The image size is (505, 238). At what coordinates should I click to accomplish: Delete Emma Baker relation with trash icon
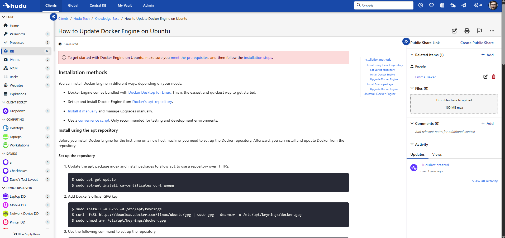click(x=494, y=77)
